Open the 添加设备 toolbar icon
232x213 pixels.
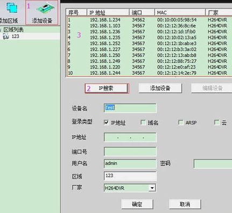[42, 12]
